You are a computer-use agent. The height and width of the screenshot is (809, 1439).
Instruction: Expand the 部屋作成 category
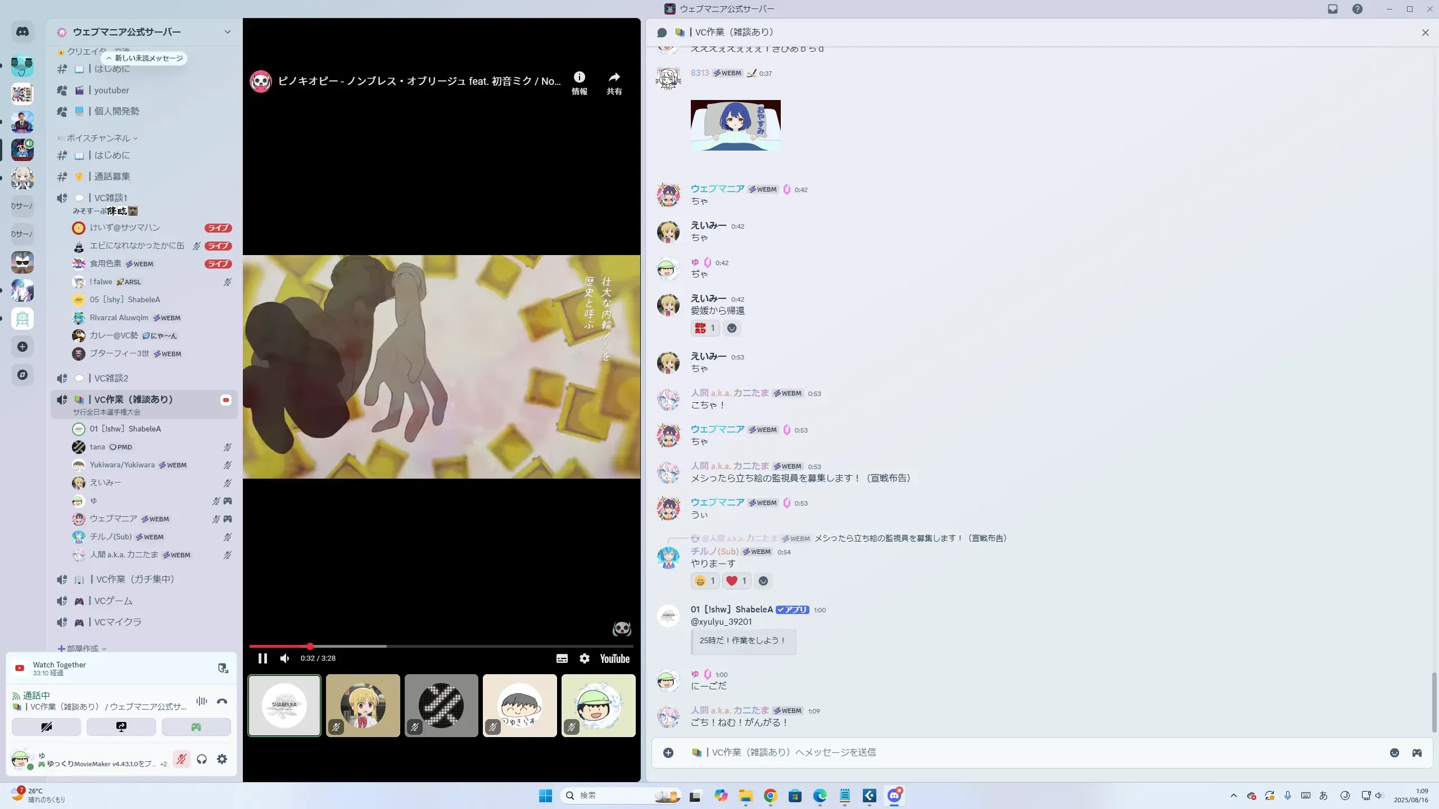[x=83, y=648]
